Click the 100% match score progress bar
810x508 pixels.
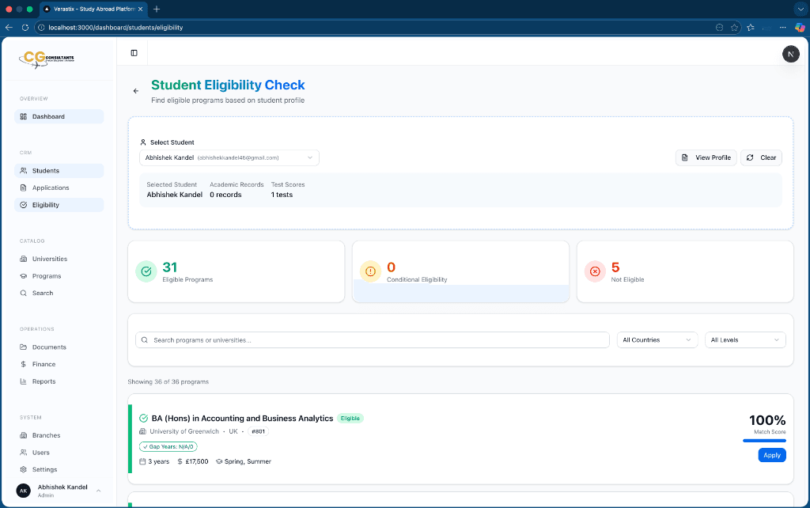click(x=764, y=439)
